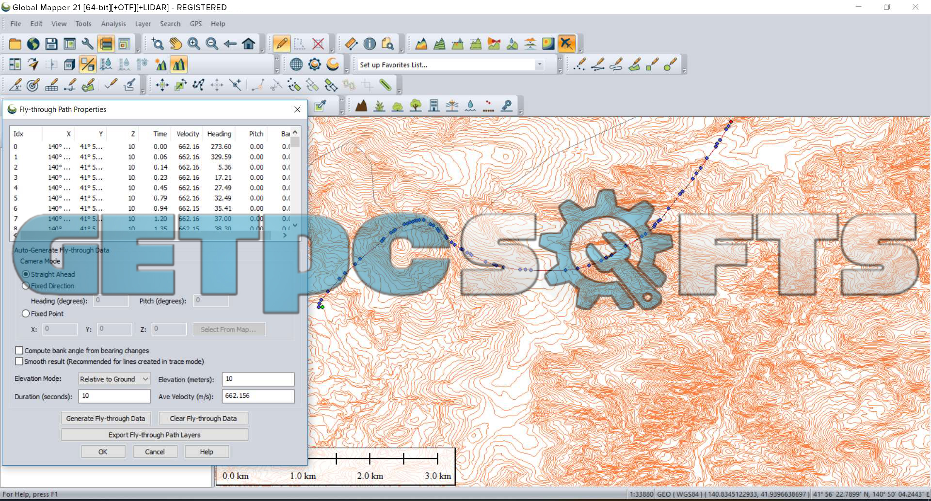931x501 pixels.
Task: Select the Pan hand tool
Action: 176,44
